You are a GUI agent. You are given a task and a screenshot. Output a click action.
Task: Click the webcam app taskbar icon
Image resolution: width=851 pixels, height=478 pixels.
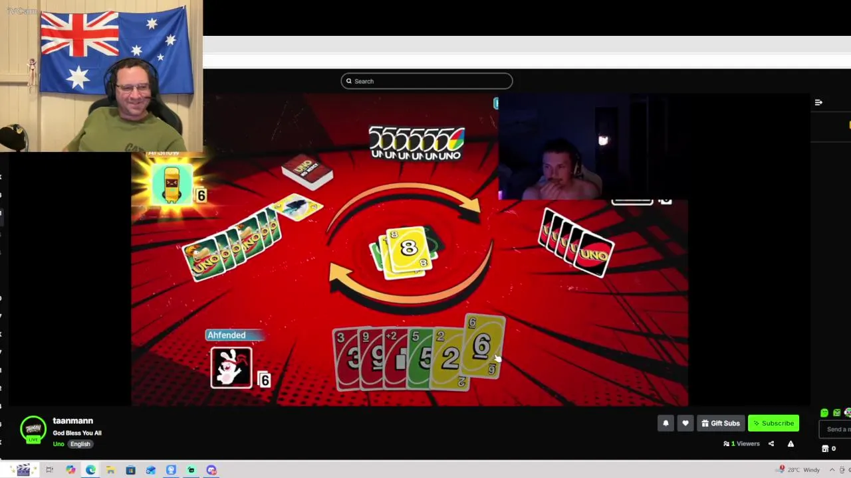[171, 470]
